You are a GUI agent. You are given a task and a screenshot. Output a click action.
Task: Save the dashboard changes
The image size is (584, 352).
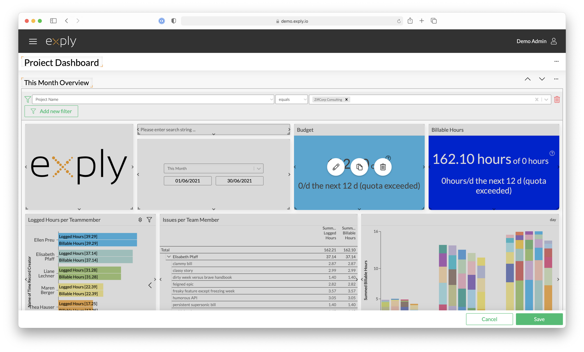tap(539, 319)
